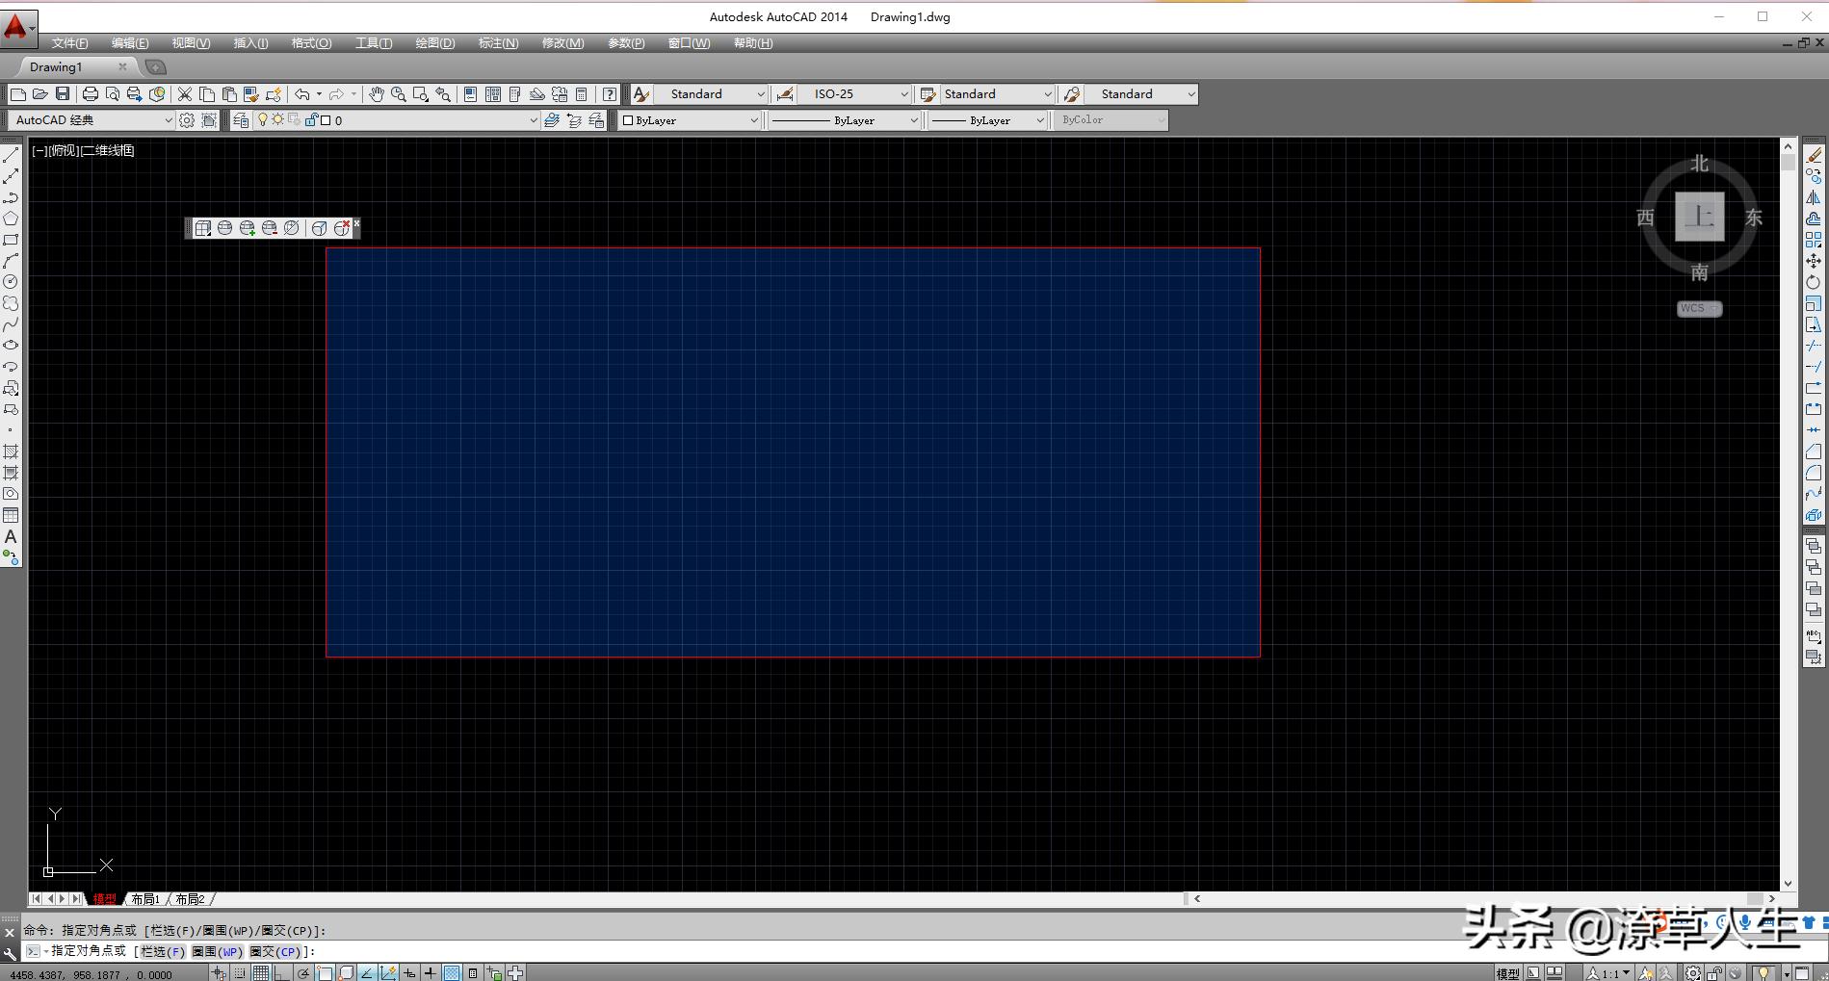Image resolution: width=1829 pixels, height=981 pixels.
Task: Expand the AutoCAD 经典 workspace dropdown
Action: pyautogui.click(x=168, y=120)
